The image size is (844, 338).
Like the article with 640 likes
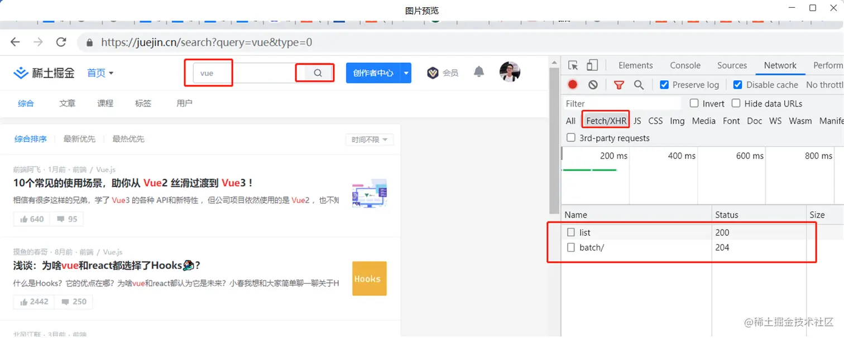coord(32,219)
